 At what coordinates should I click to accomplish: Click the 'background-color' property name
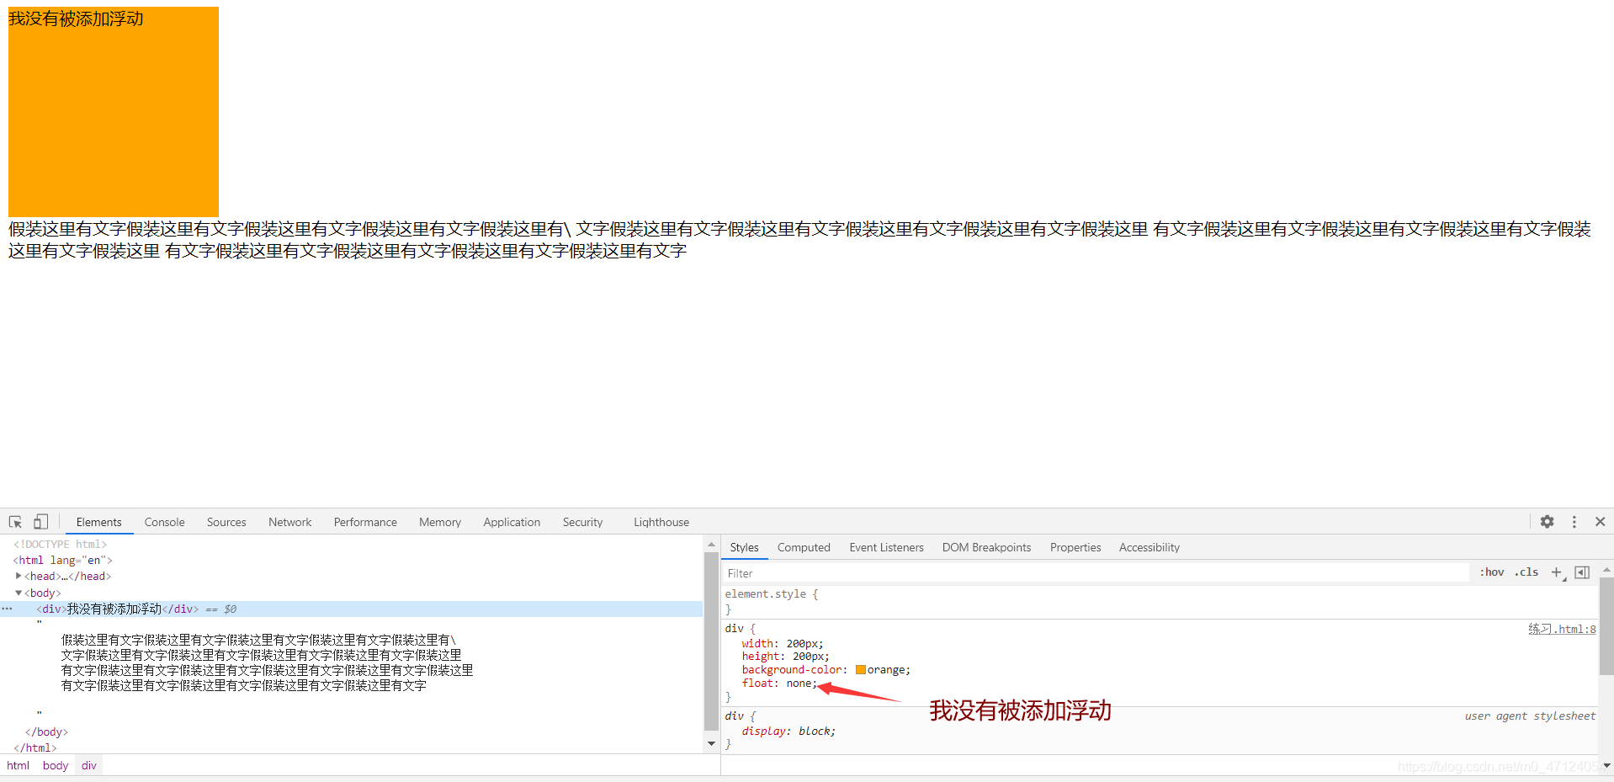[x=792, y=670]
